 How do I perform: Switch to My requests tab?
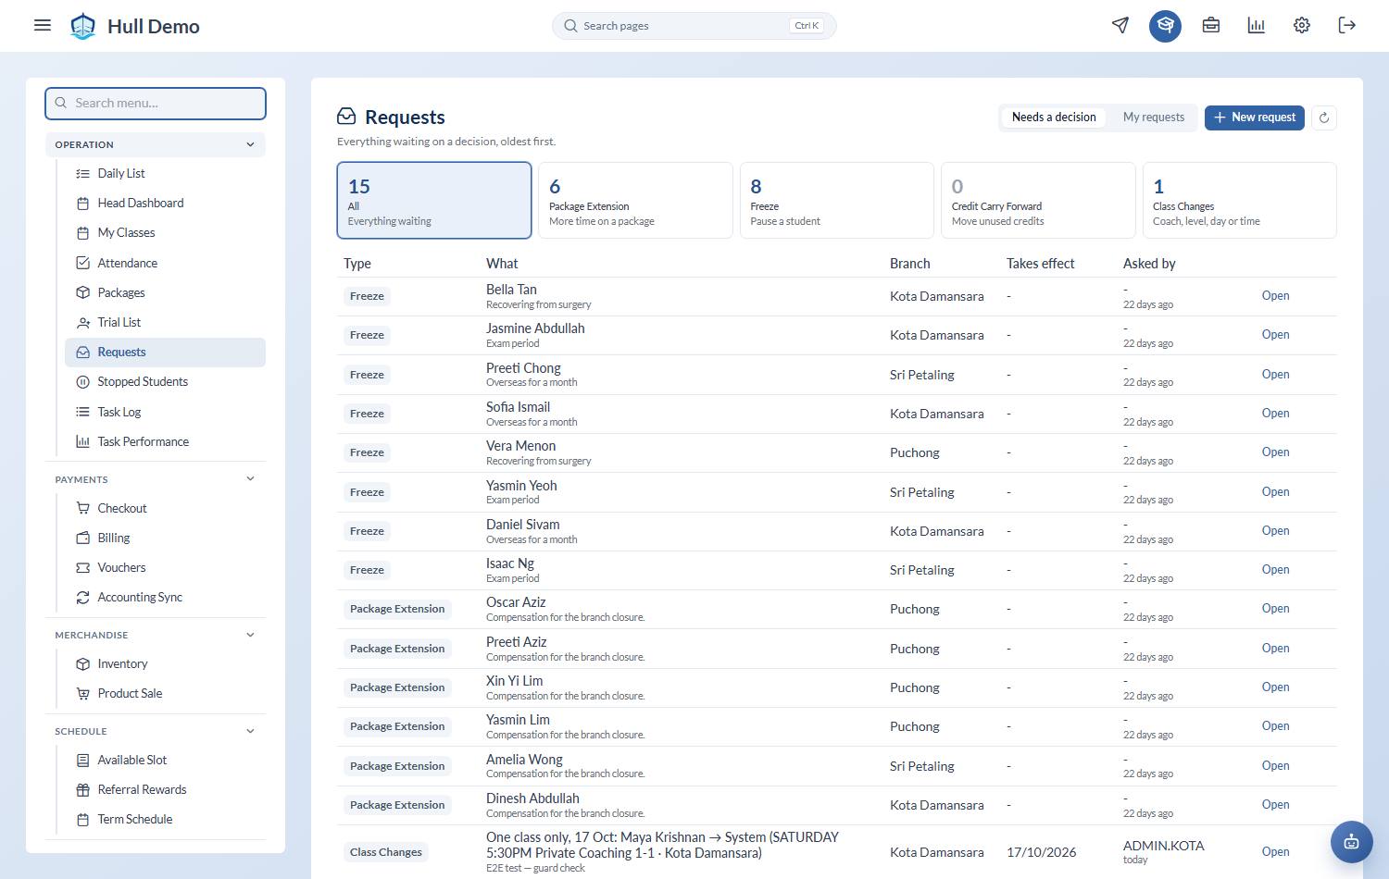click(1154, 118)
